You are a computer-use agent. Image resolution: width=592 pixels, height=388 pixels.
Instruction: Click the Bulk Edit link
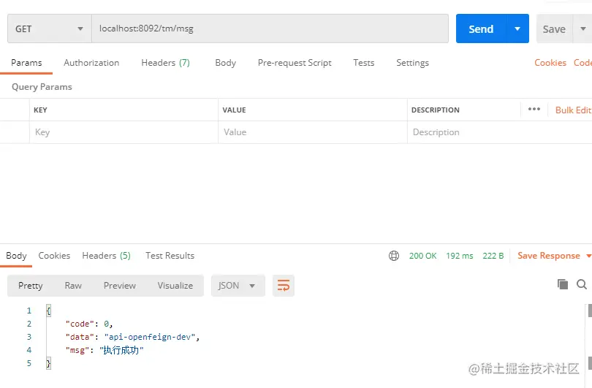pos(573,110)
